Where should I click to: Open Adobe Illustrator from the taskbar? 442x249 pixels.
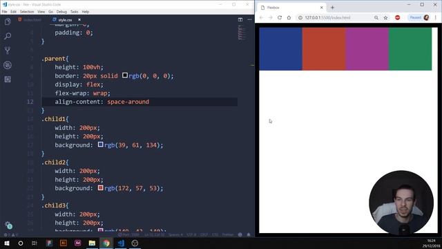pyautogui.click(x=64, y=243)
